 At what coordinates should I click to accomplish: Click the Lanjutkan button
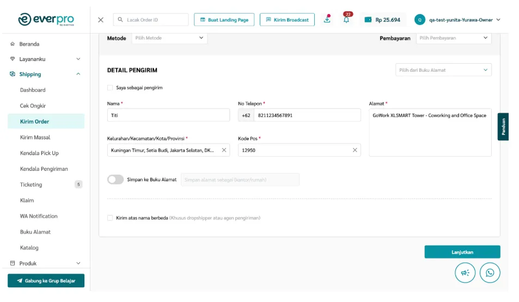tap(462, 252)
